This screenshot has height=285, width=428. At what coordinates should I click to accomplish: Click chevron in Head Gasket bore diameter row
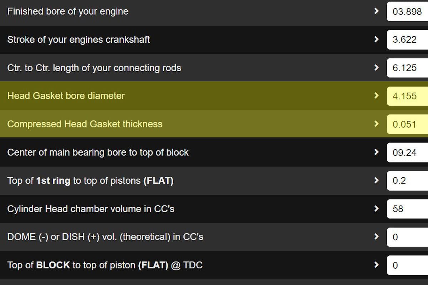[376, 95]
